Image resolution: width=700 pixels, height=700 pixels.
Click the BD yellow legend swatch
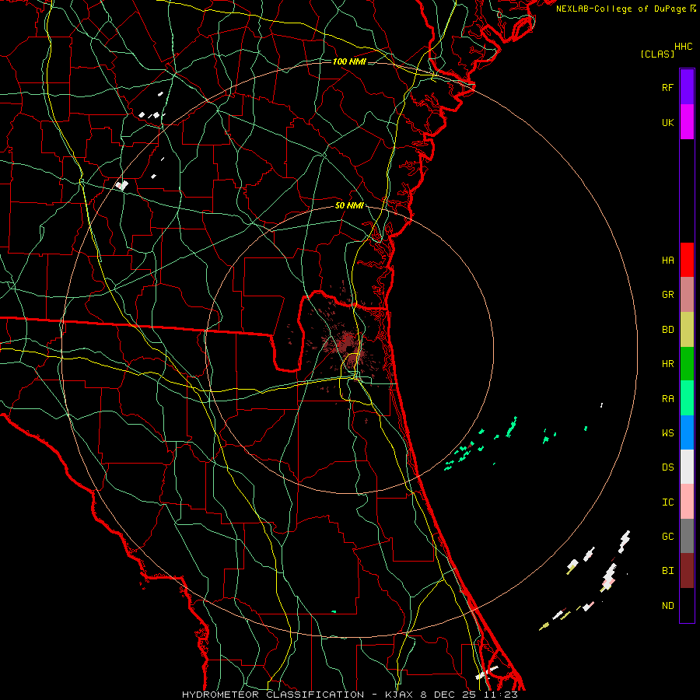(x=687, y=329)
